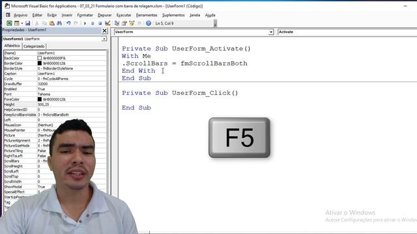Open the Executar menu
417x234 pixels.
point(124,15)
